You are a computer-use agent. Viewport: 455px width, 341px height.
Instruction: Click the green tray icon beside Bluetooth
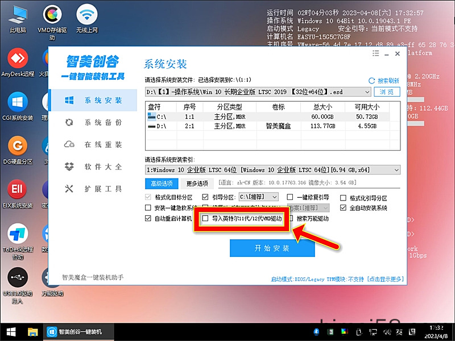pos(330,332)
